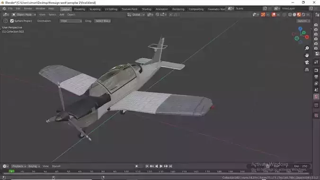
Task: Switch to rendered viewport shading
Action: coord(303,15)
